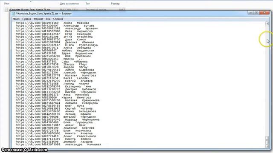Click the name Алексей Чернушкин
273x153 pixels.
(x=80, y=73)
